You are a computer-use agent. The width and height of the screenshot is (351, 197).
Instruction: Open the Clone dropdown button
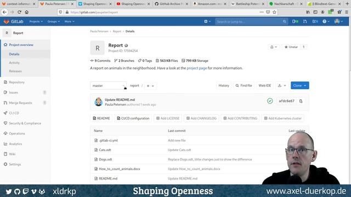(300, 85)
